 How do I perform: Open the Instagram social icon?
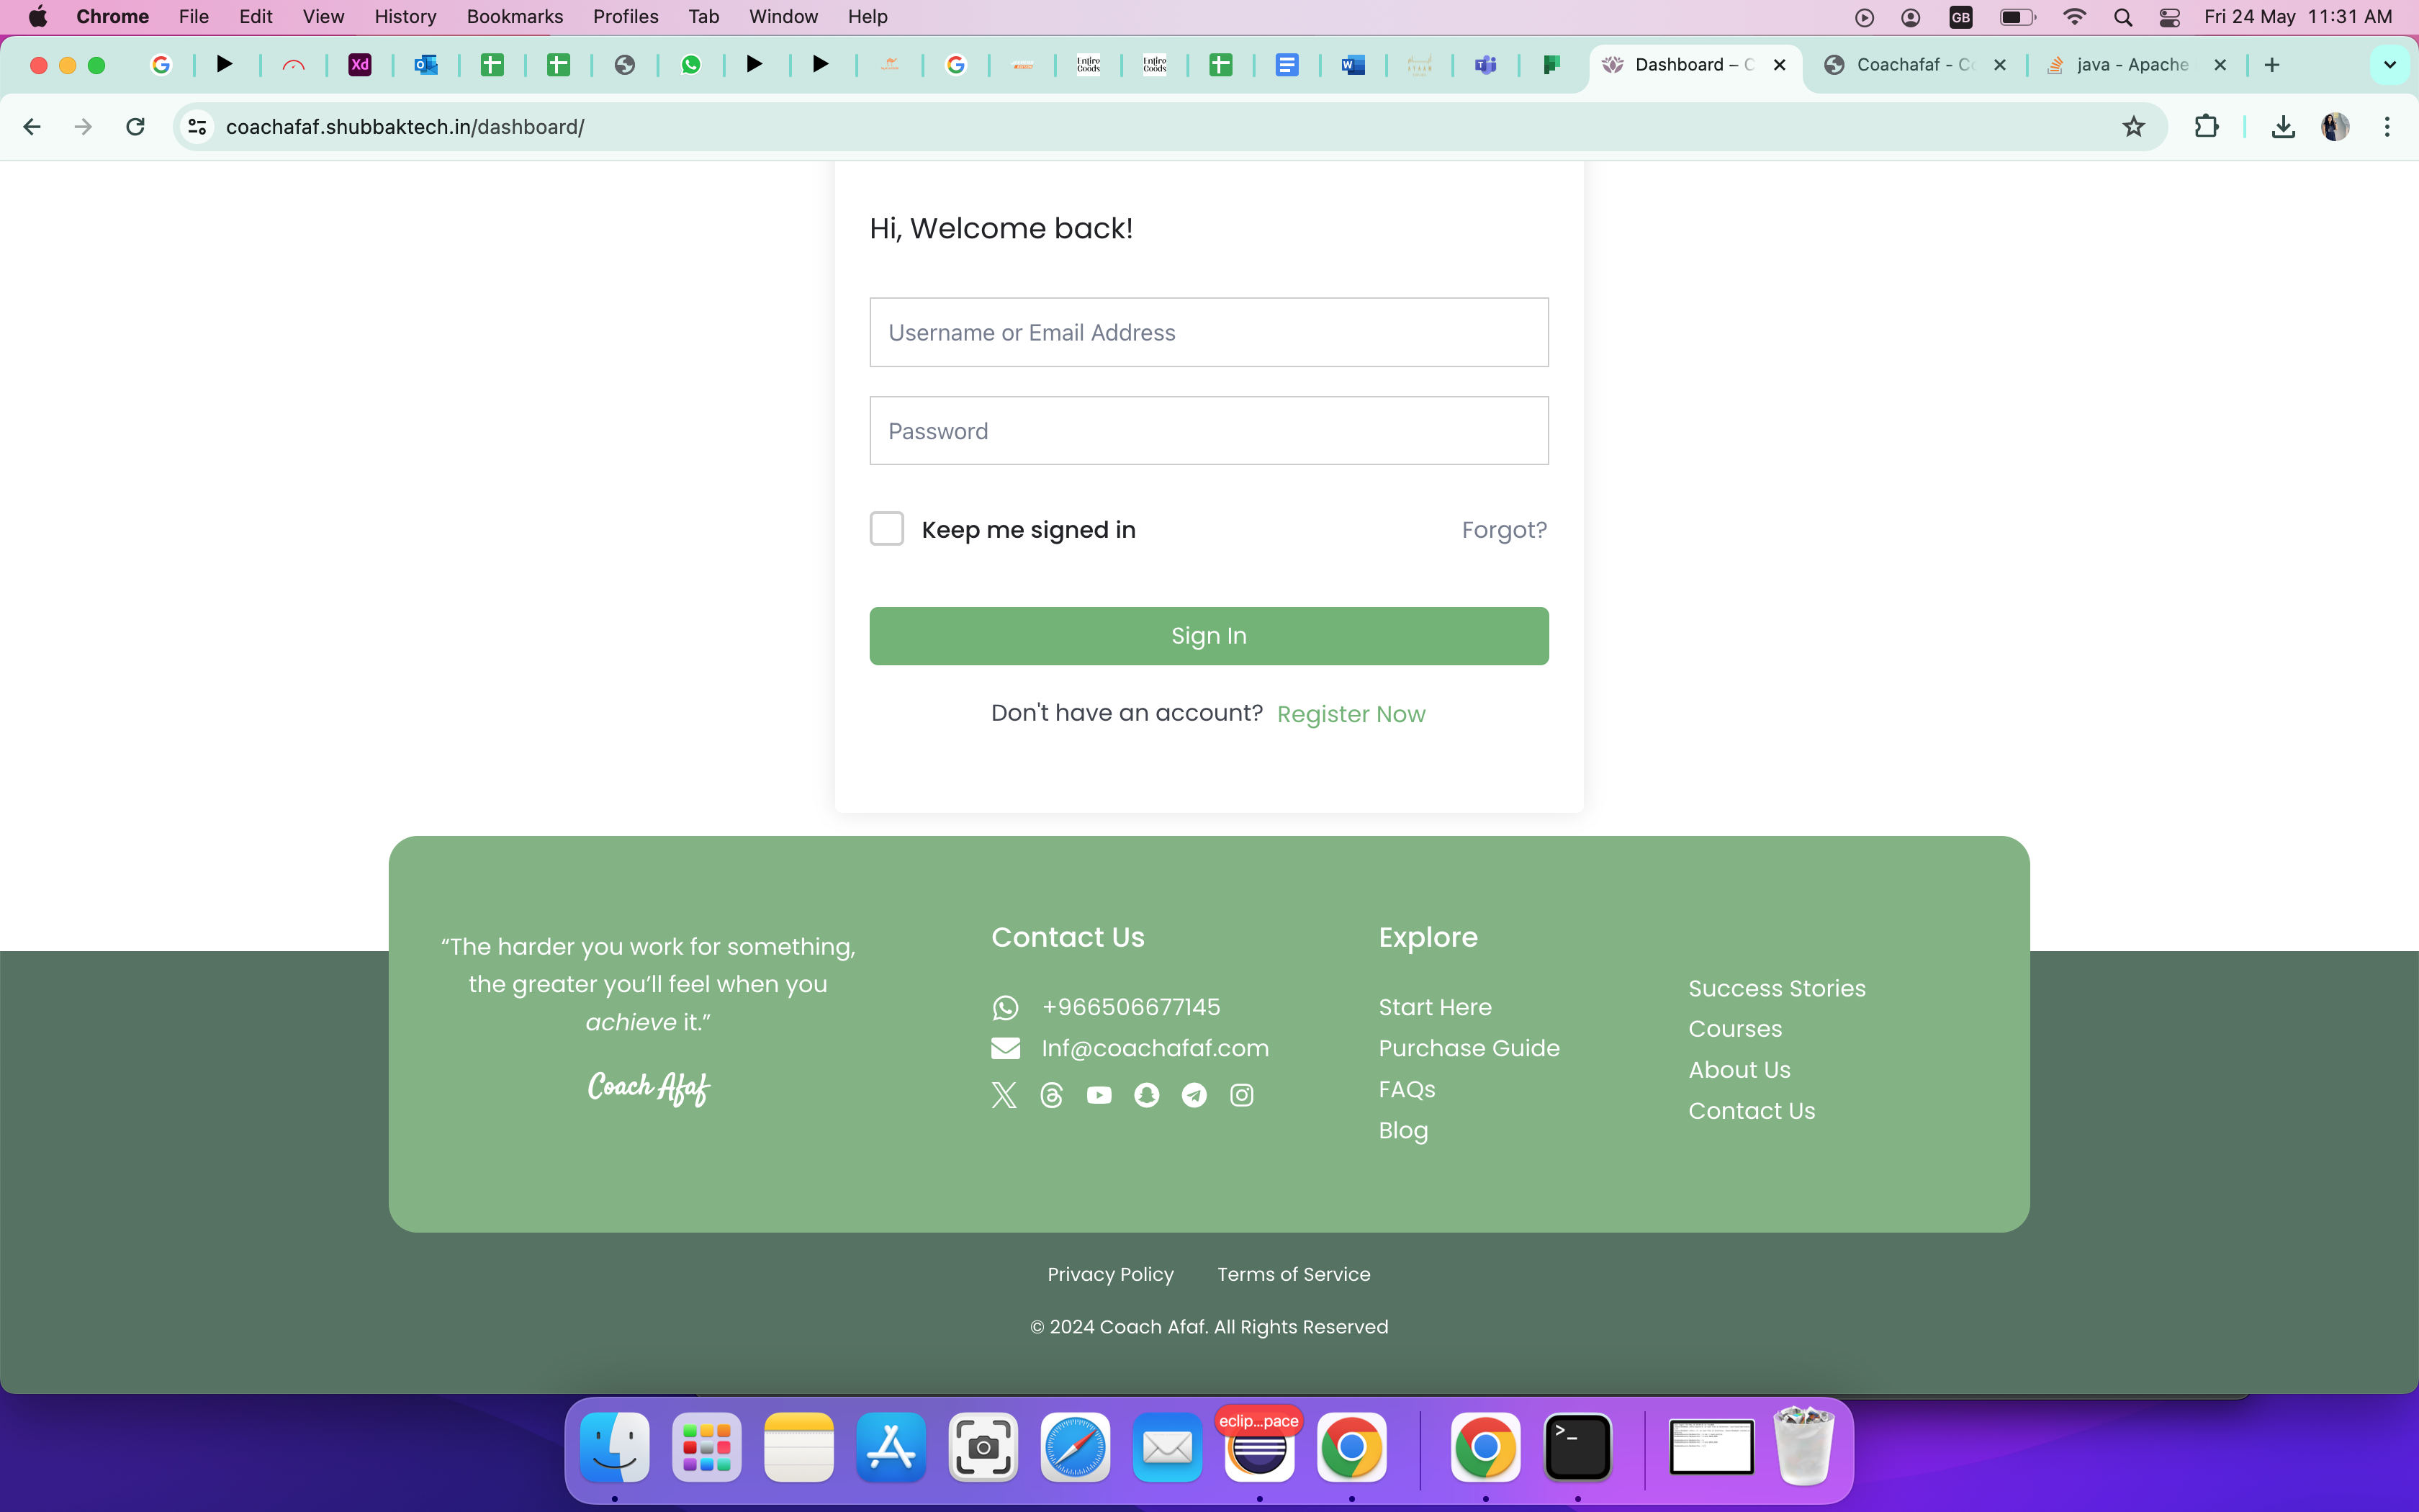click(x=1241, y=1095)
